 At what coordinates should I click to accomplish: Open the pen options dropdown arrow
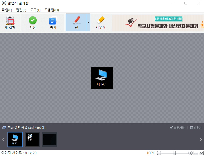[x=88, y=23]
